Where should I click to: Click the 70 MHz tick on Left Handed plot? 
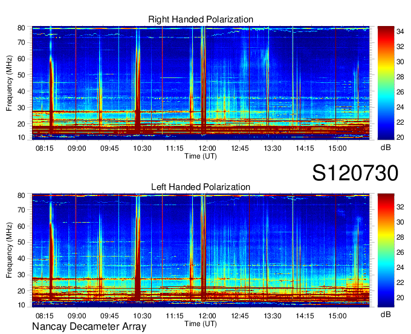point(21,209)
